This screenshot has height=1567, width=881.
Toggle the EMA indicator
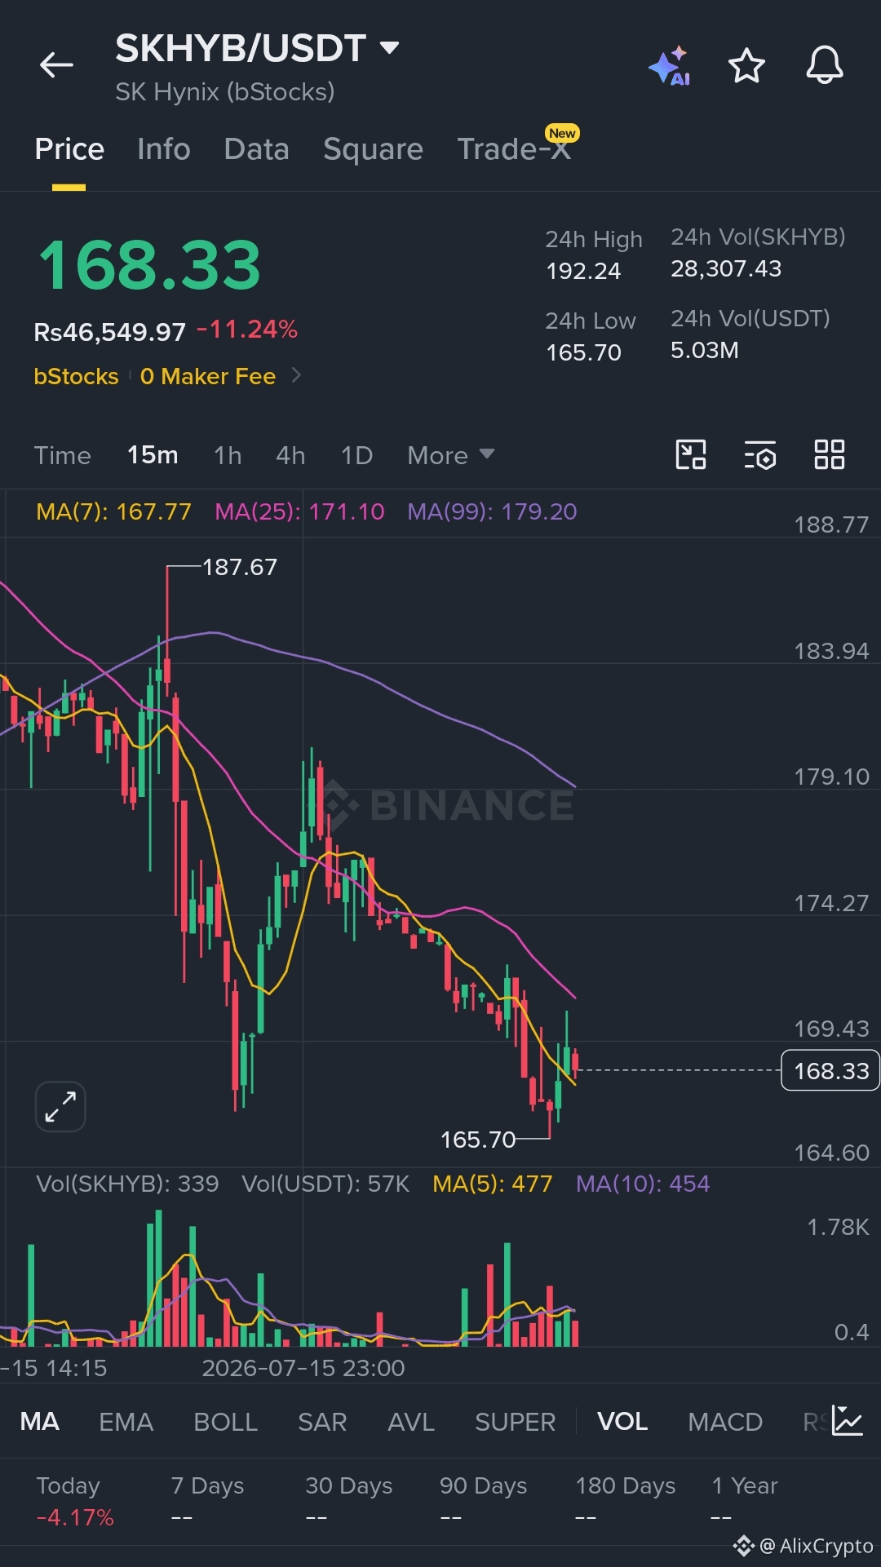(x=126, y=1422)
